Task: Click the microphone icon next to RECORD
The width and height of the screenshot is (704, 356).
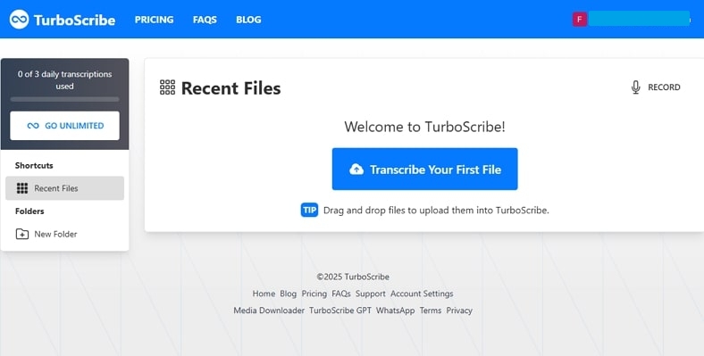Action: (635, 87)
